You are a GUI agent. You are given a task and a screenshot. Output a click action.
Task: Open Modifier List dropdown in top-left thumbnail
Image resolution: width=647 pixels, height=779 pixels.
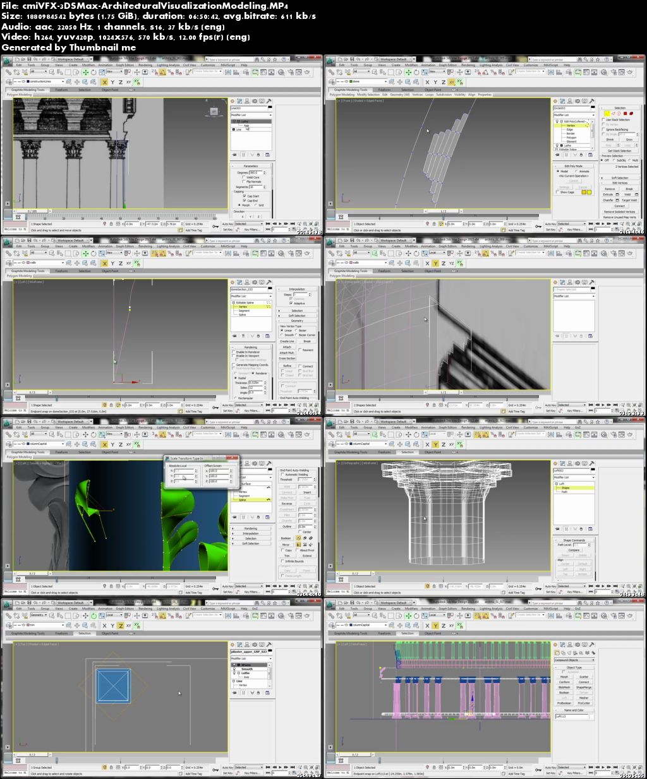(x=250, y=115)
